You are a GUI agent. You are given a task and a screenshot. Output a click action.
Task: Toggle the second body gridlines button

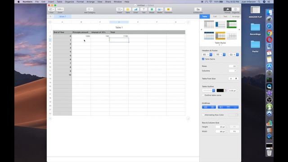(212, 107)
